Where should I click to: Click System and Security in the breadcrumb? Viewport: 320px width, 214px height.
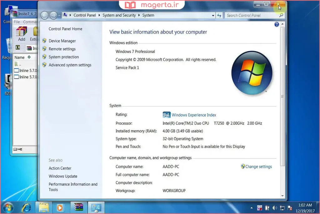tap(119, 15)
